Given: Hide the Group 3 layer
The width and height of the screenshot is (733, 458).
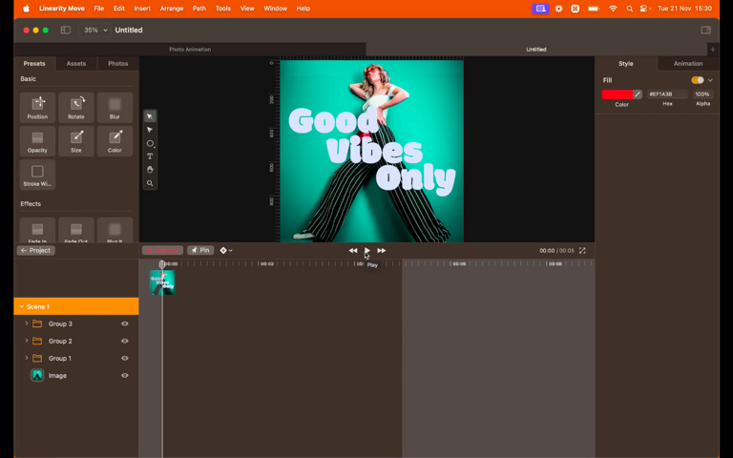Looking at the screenshot, I should coord(125,323).
